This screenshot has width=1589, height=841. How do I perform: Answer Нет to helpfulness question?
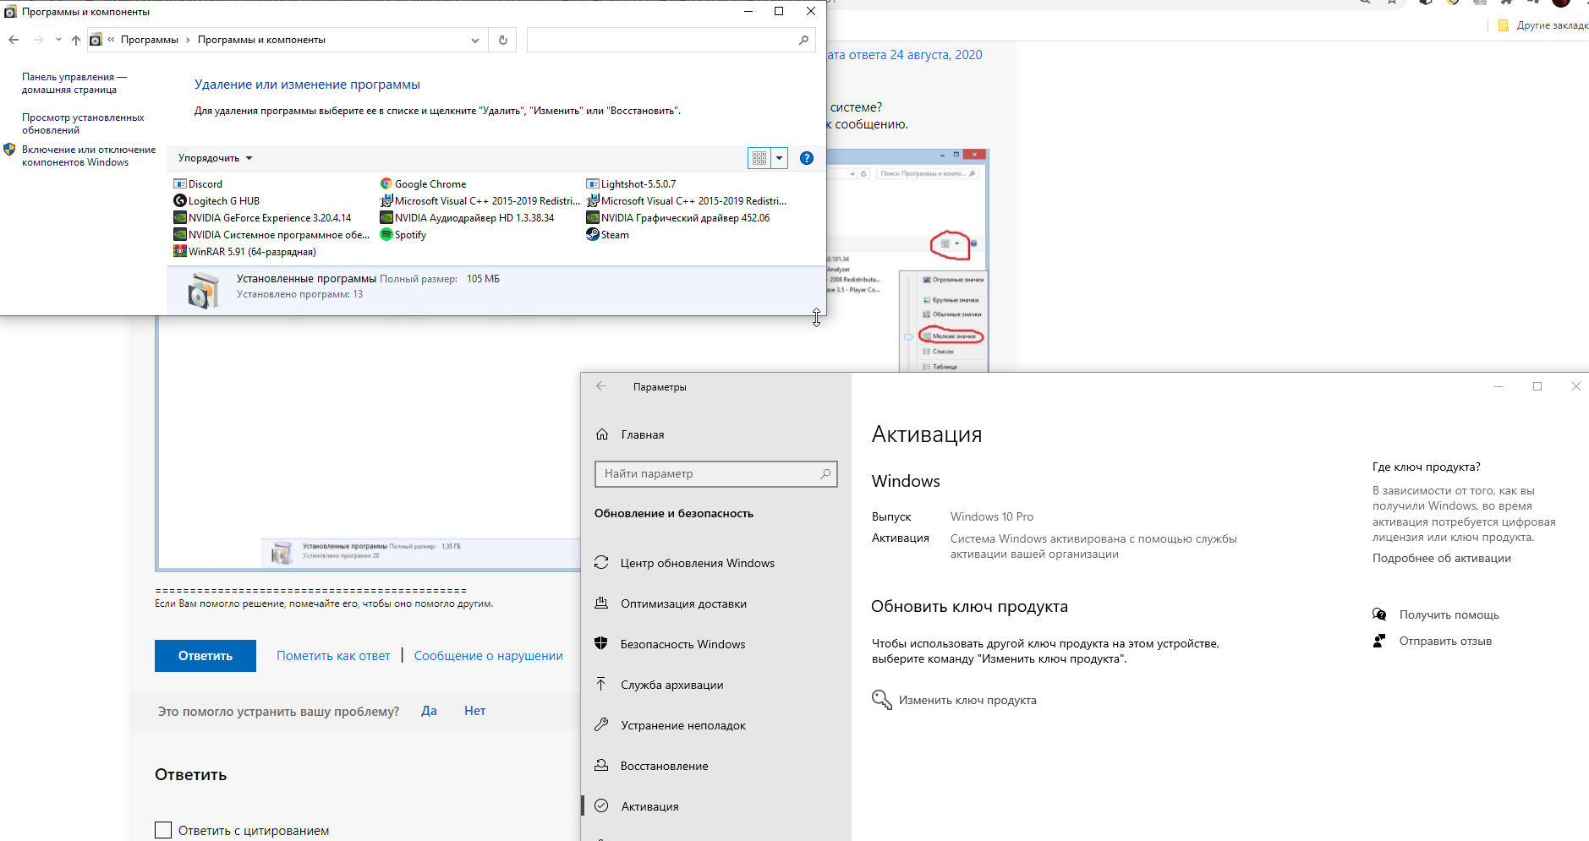click(x=475, y=711)
